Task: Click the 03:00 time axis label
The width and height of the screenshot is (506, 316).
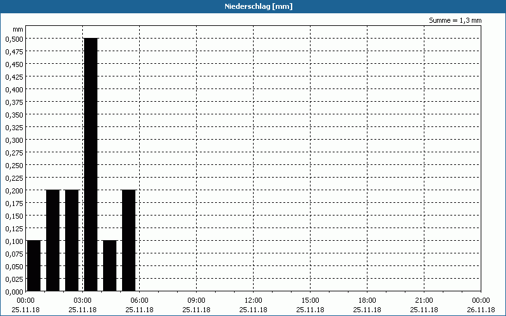Action: coord(83,301)
